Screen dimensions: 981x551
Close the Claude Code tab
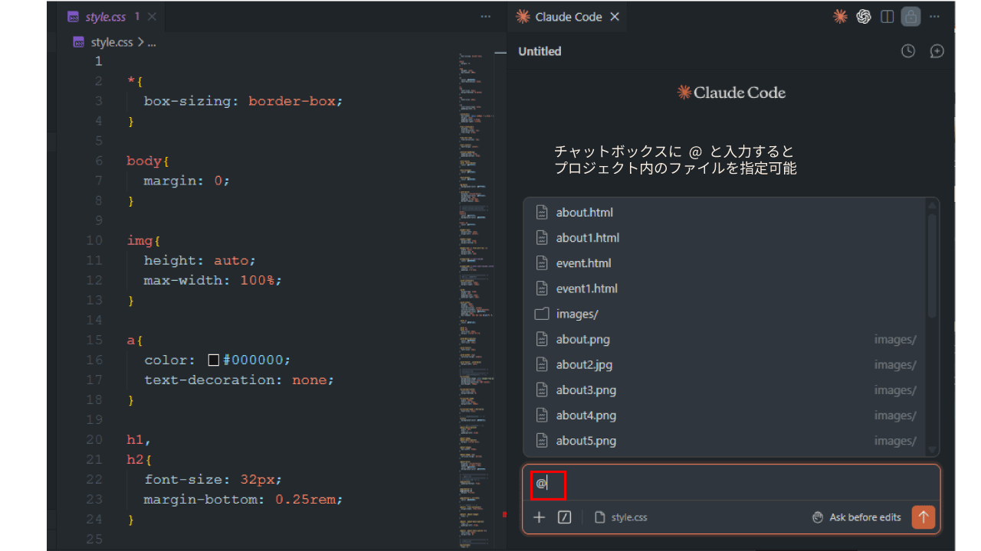pyautogui.click(x=615, y=17)
